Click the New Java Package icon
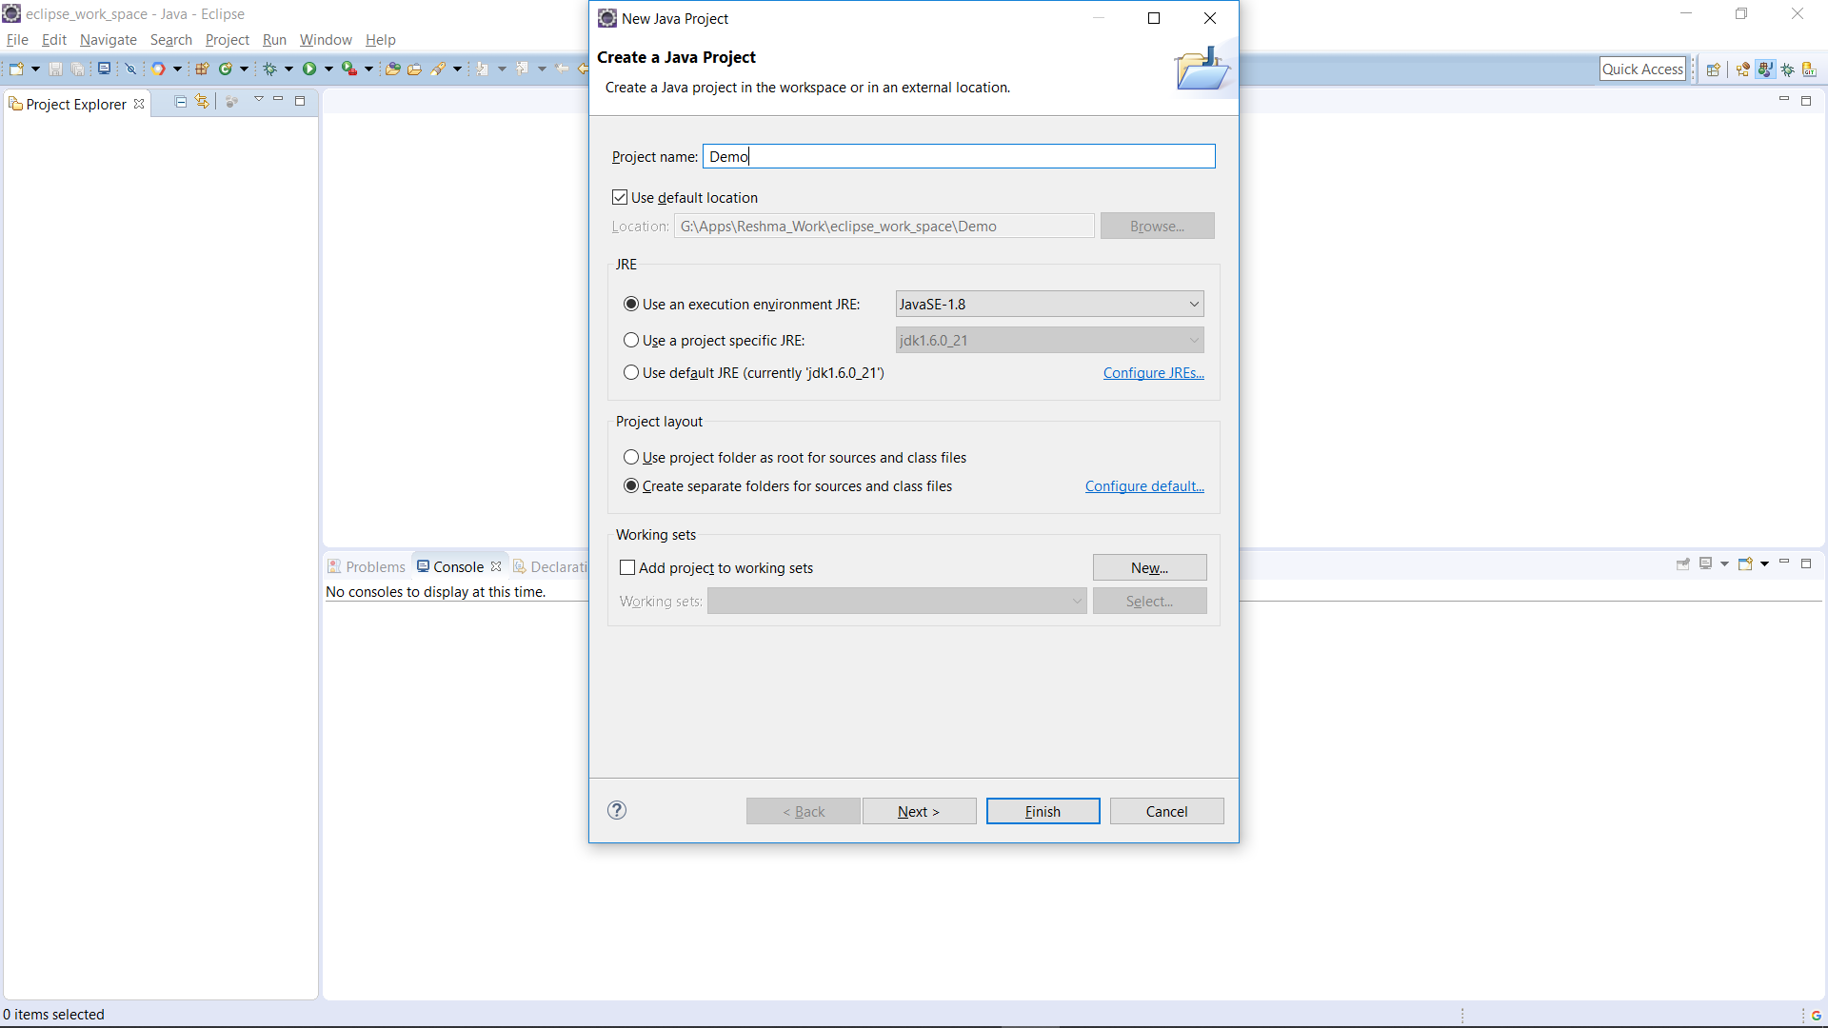1828x1028 pixels. (202, 69)
